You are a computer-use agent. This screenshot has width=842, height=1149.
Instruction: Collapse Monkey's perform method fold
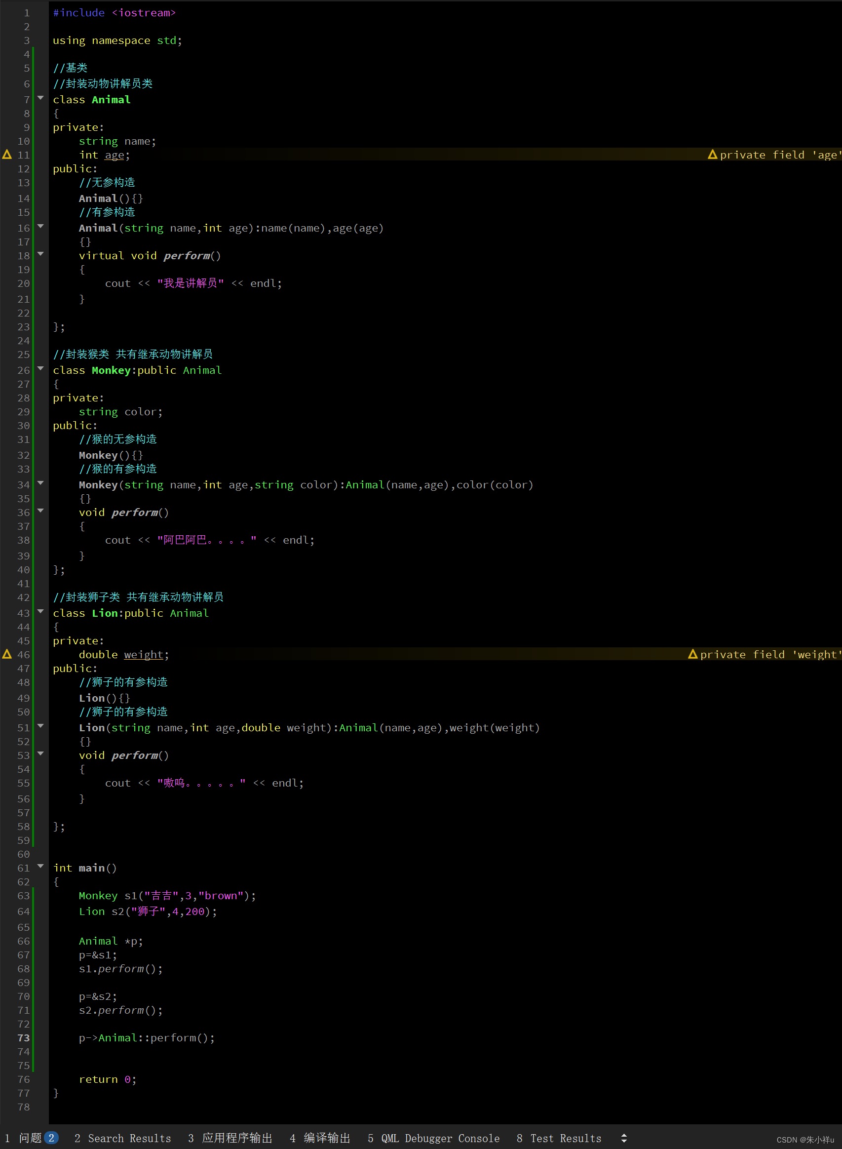(x=41, y=511)
